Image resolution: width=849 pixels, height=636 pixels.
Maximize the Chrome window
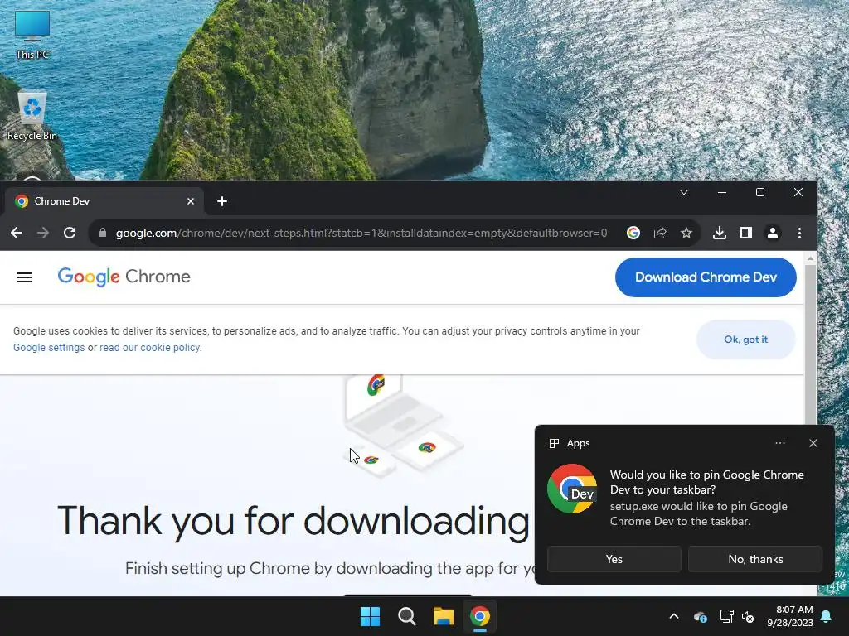pyautogui.click(x=760, y=192)
